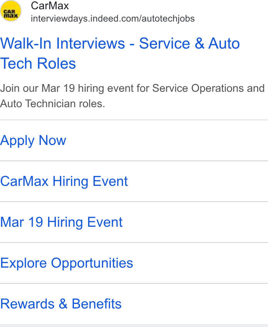Click 'Walk-In' at the start of headline
This screenshot has height=327, width=268.
coord(26,43)
